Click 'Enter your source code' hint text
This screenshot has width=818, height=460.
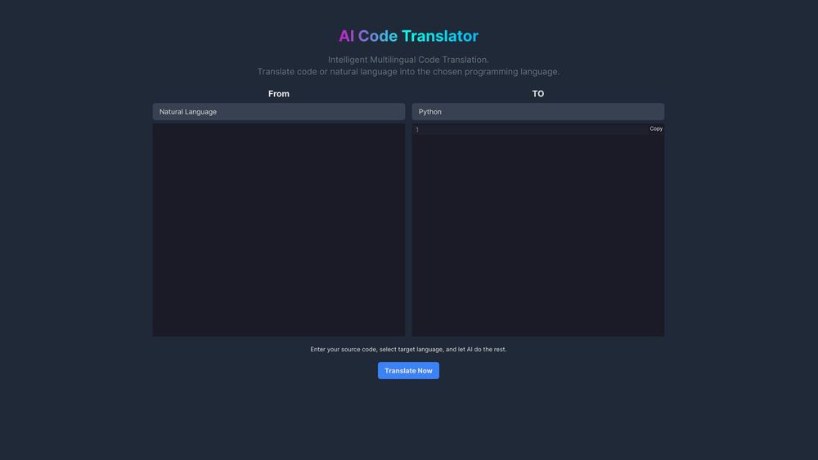pos(408,349)
